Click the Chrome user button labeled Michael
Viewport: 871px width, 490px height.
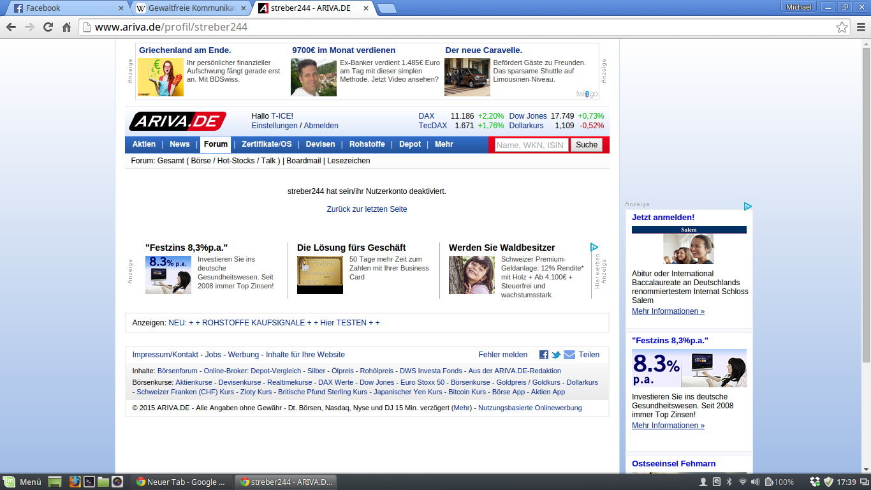[x=799, y=7]
